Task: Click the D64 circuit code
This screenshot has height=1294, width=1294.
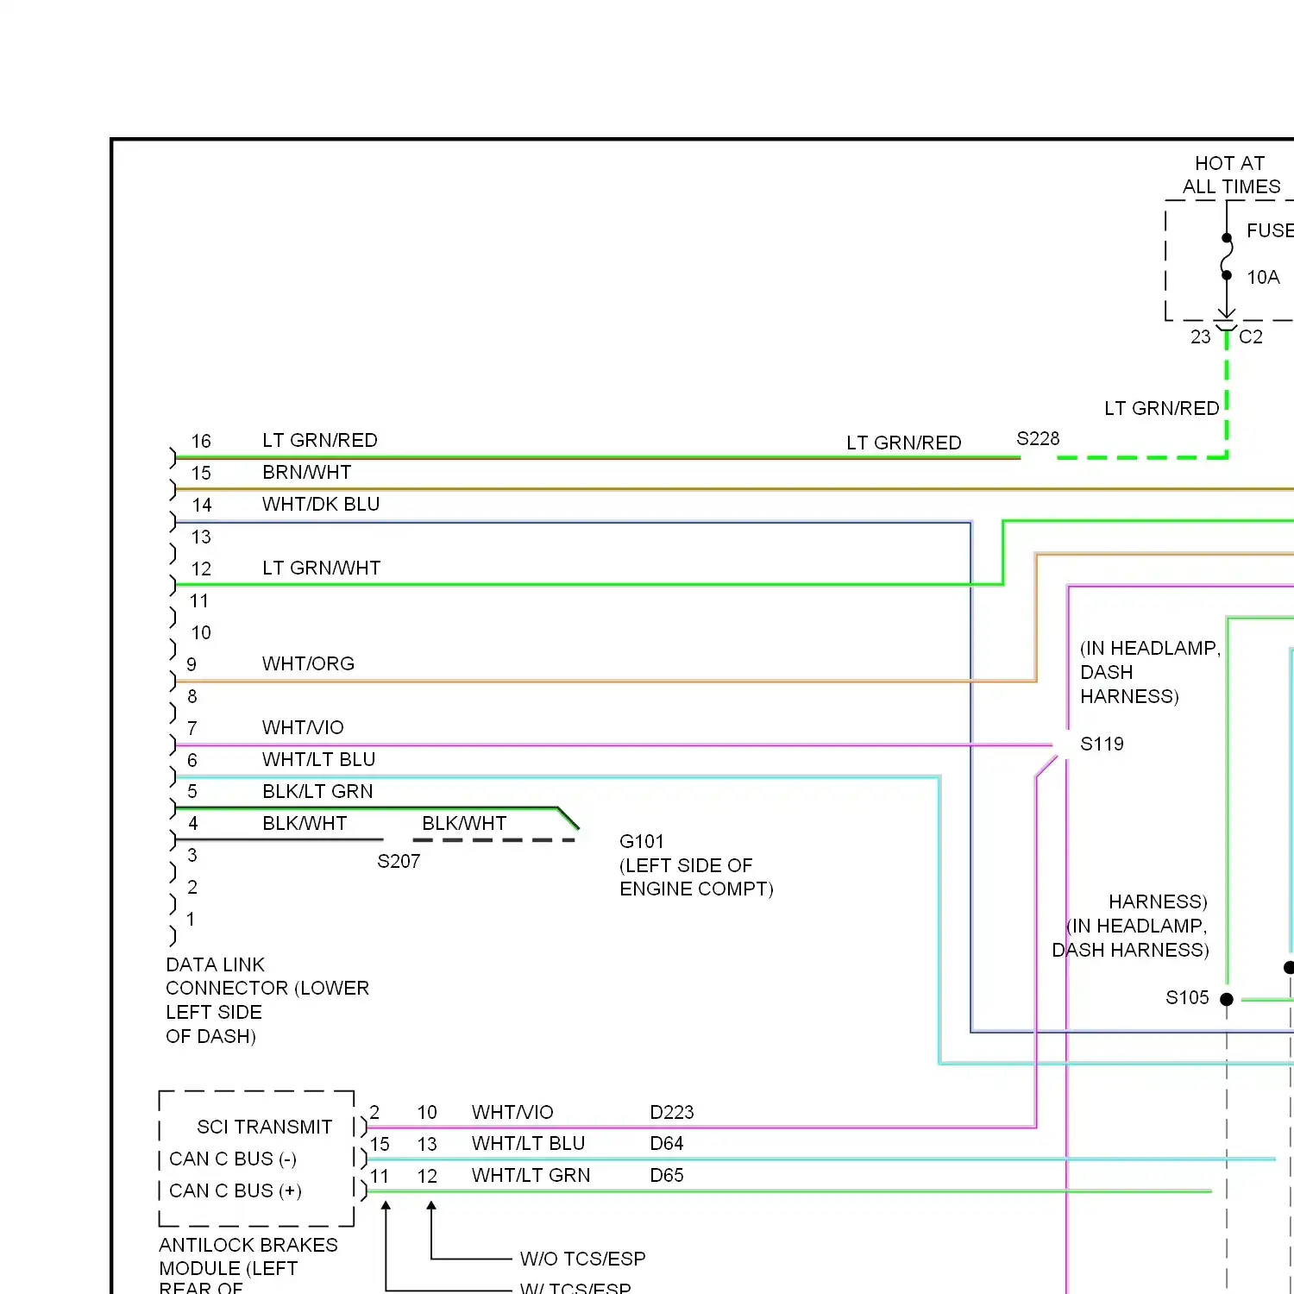Action: (667, 1143)
